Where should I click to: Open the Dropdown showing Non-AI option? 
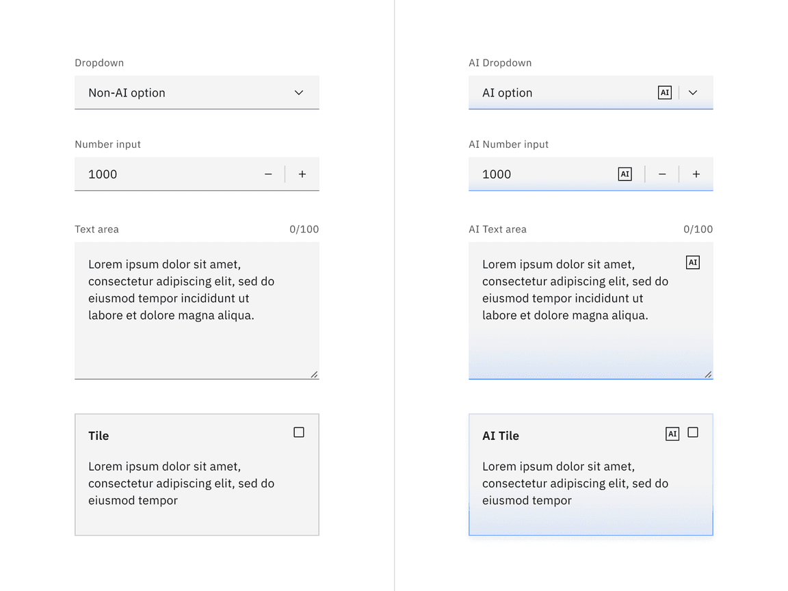[x=171, y=92]
